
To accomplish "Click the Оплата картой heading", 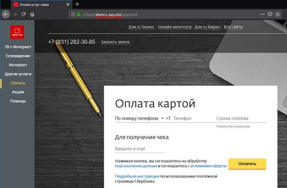I will coord(155,104).
